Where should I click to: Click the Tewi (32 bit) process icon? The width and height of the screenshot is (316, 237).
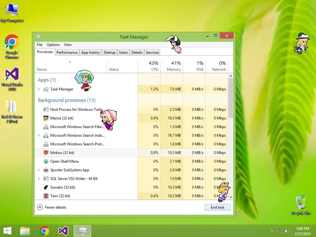point(46,196)
